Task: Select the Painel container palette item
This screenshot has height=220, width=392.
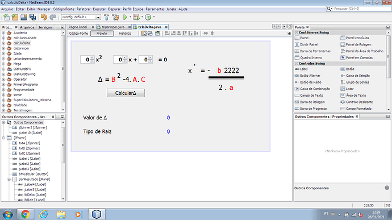Action: [302, 38]
